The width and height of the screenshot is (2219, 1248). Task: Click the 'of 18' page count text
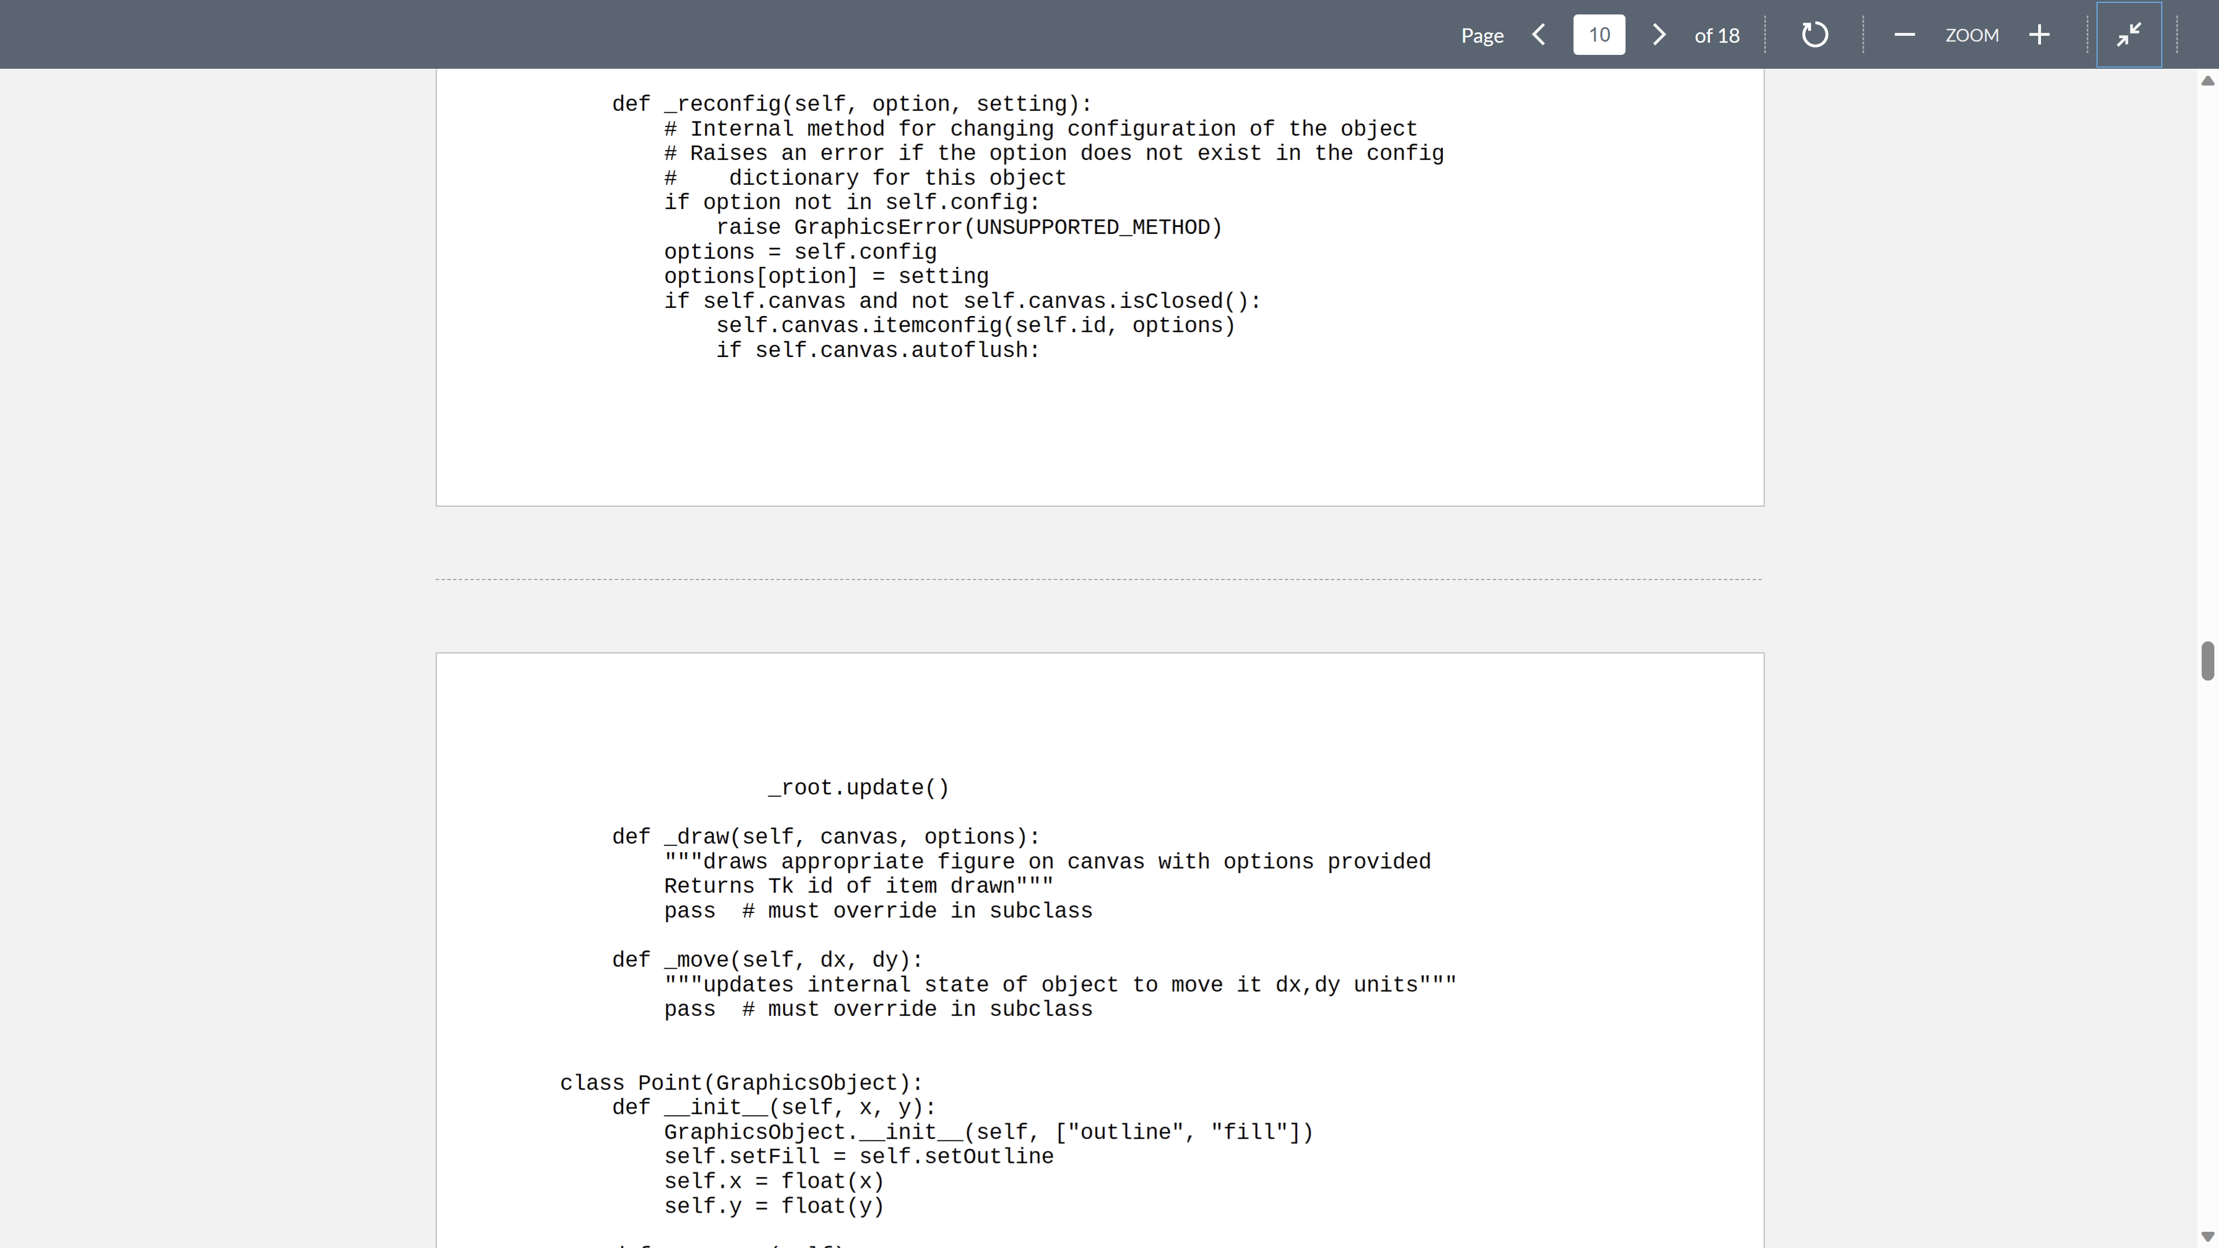pyautogui.click(x=1716, y=35)
